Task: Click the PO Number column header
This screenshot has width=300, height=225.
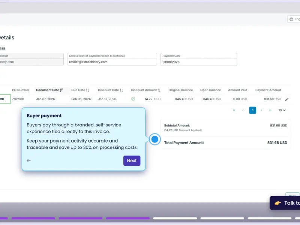Action: (x=21, y=90)
